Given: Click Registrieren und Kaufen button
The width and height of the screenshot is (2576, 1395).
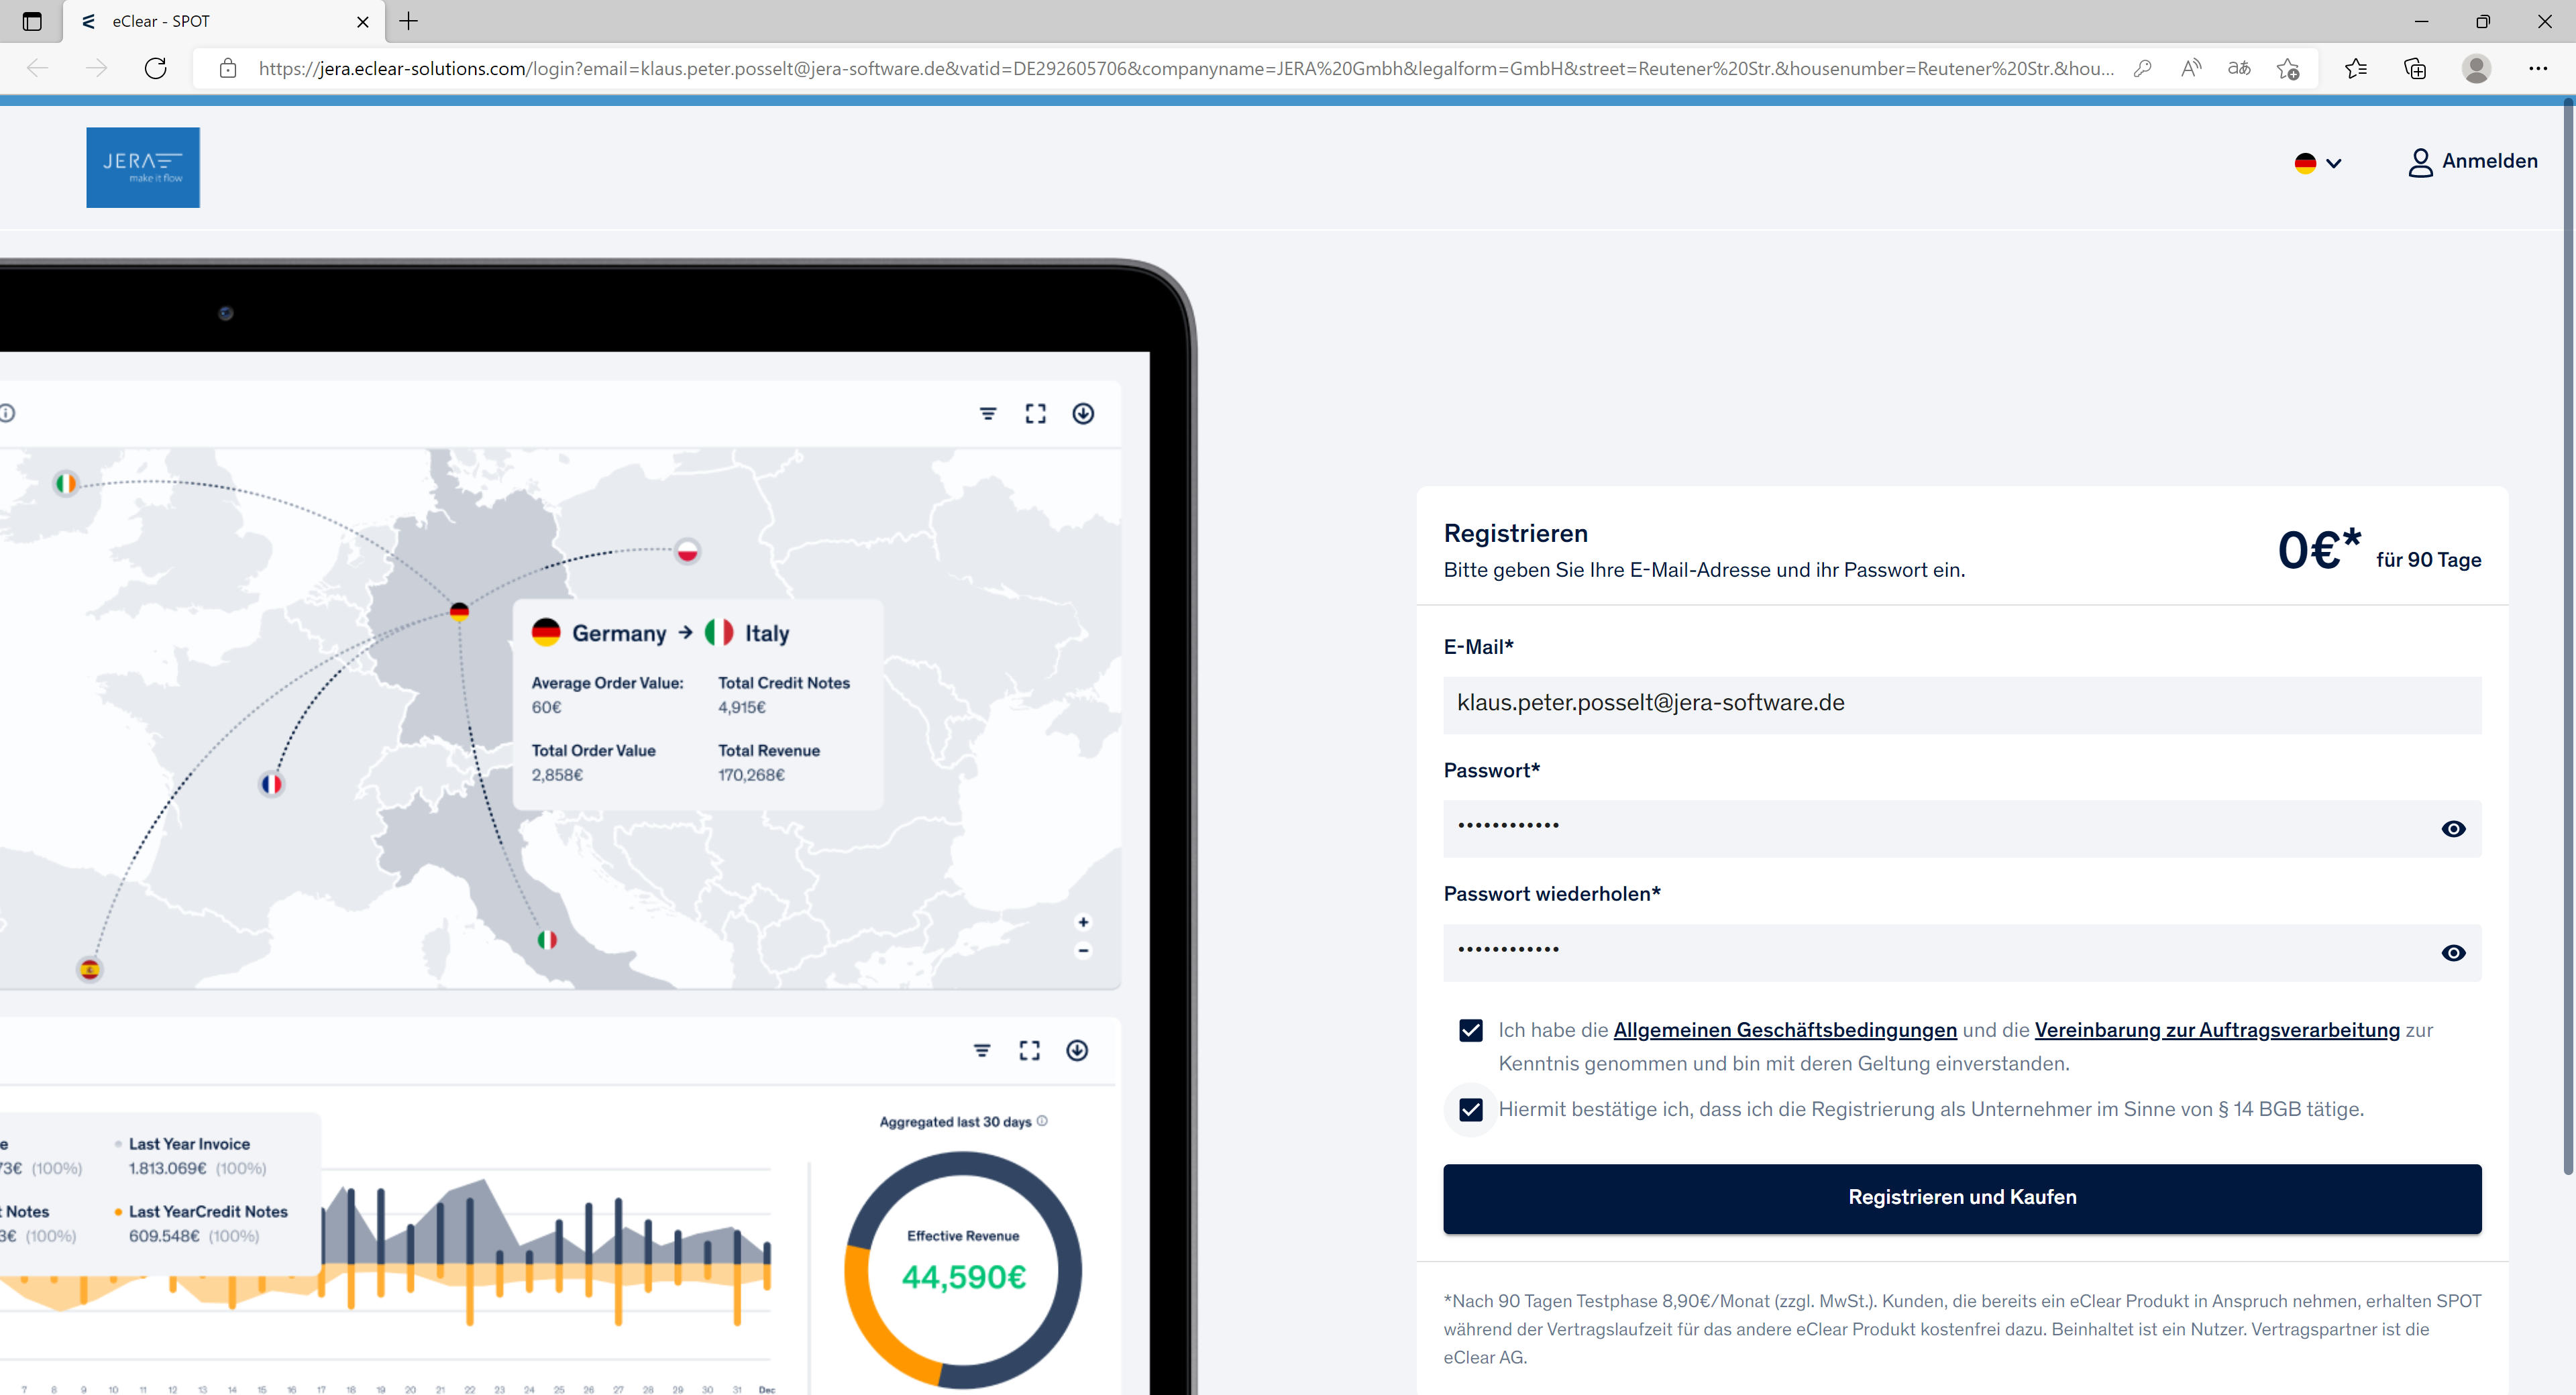Looking at the screenshot, I should click(x=1961, y=1197).
